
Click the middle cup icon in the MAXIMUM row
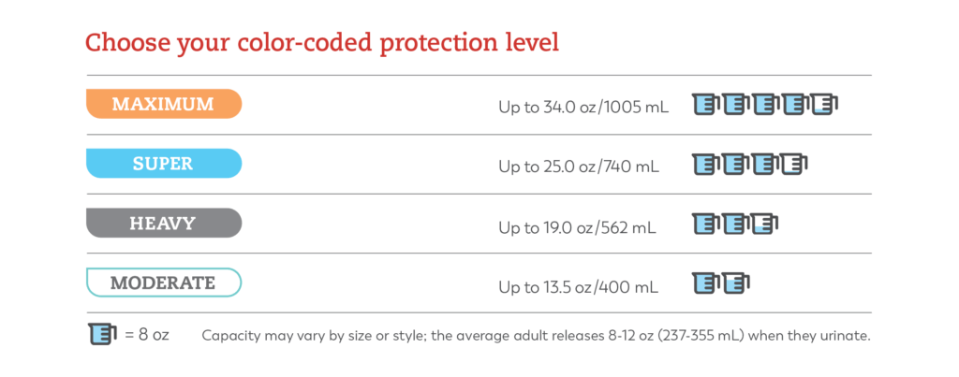[x=766, y=105]
